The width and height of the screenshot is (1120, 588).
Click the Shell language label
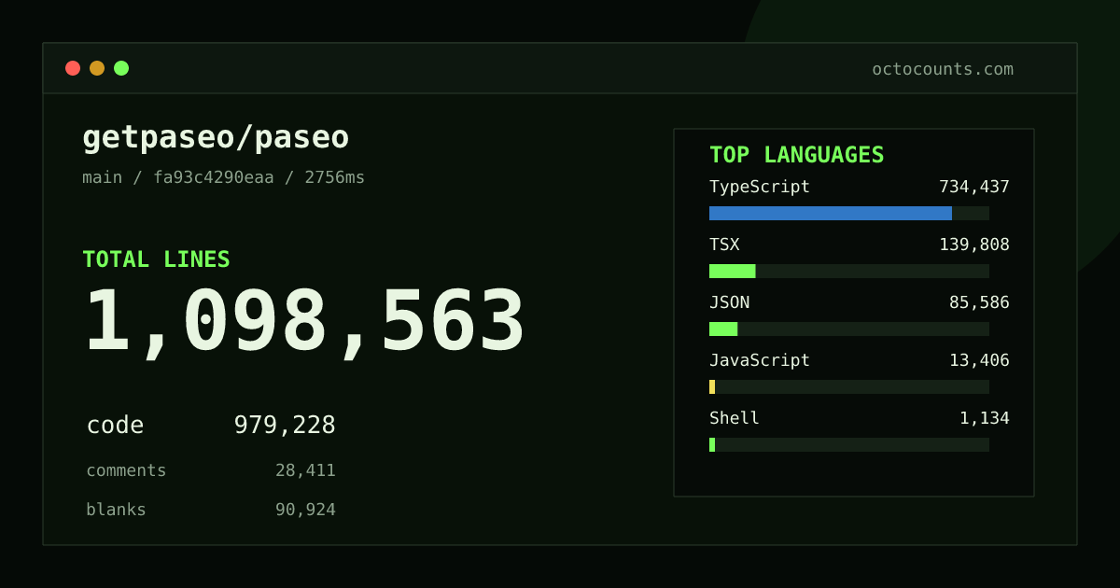click(735, 418)
